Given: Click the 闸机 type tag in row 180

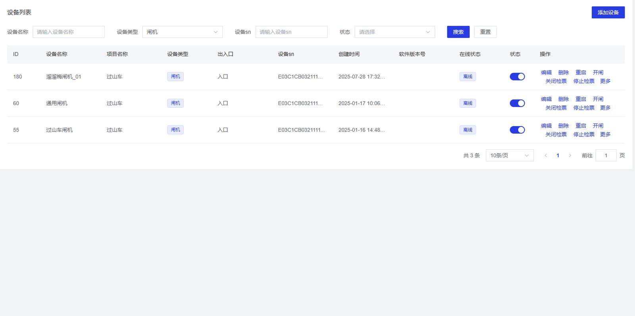Looking at the screenshot, I should [175, 77].
